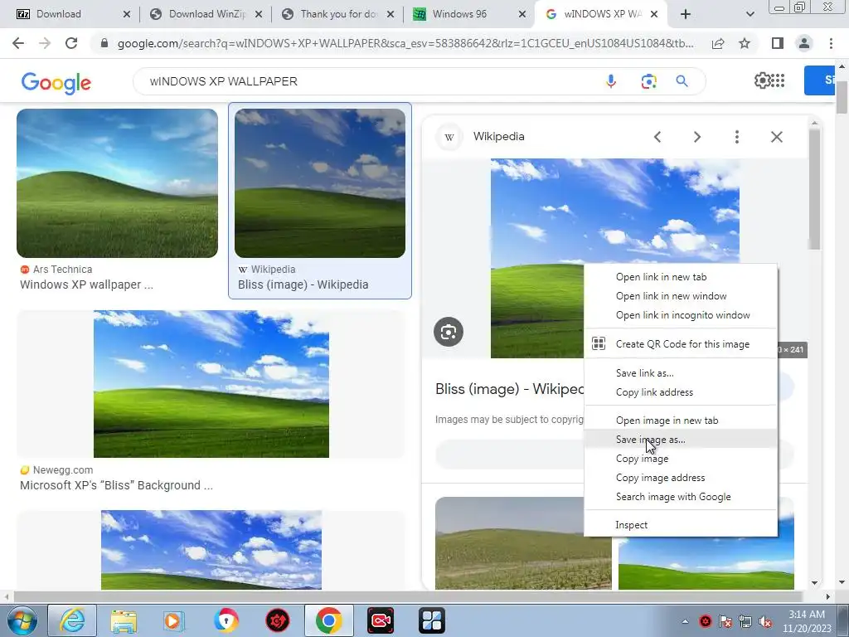This screenshot has width=849, height=637.
Task: Click the muted volume tray icon
Action: coord(765,621)
